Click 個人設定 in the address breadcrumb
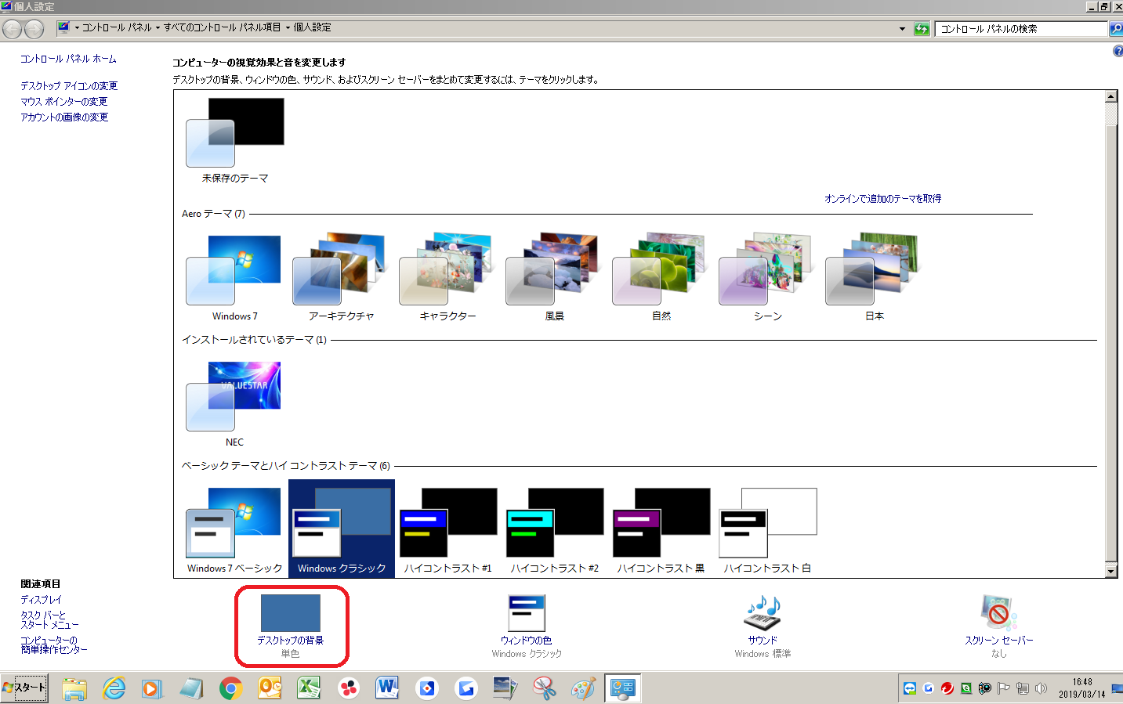Viewport: 1123px width, 704px height. 312,27
